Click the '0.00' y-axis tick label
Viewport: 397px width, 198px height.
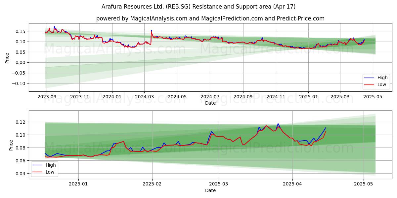point(21,63)
